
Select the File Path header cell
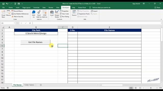click(x=36, y=30)
